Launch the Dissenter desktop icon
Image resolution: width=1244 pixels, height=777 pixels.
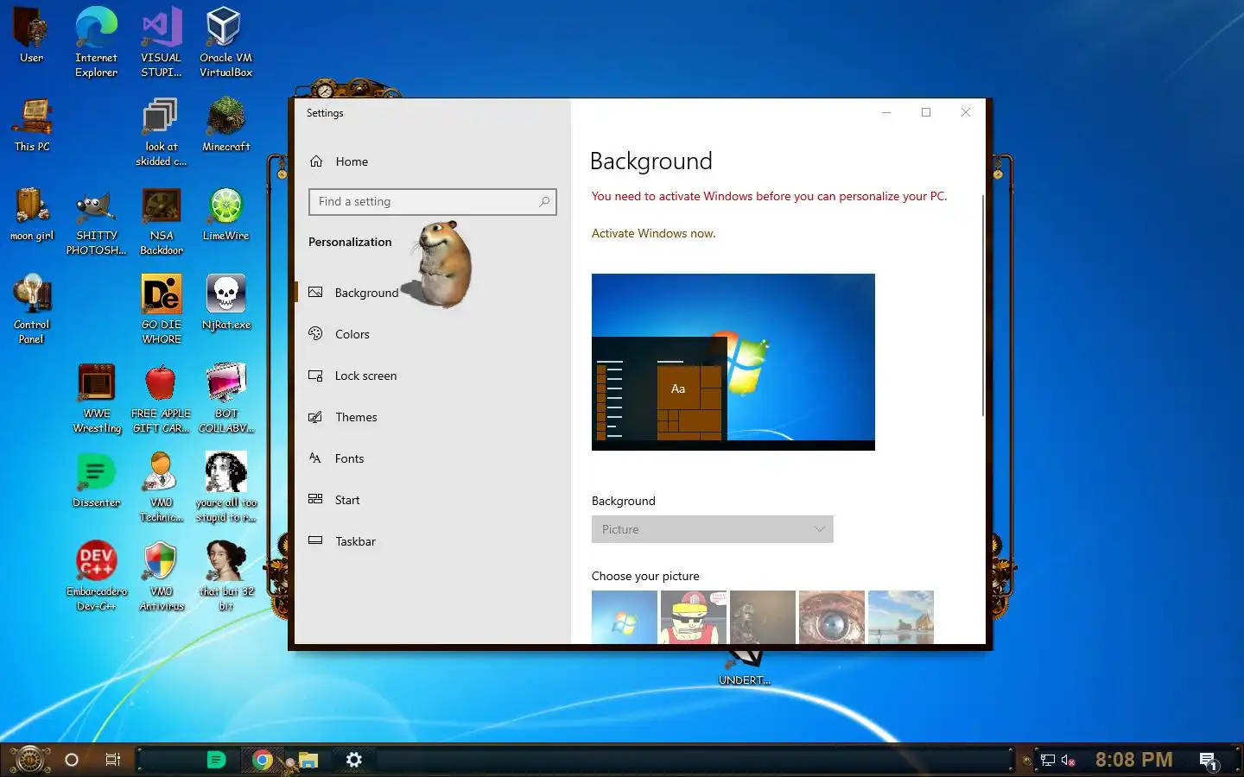pos(96,480)
